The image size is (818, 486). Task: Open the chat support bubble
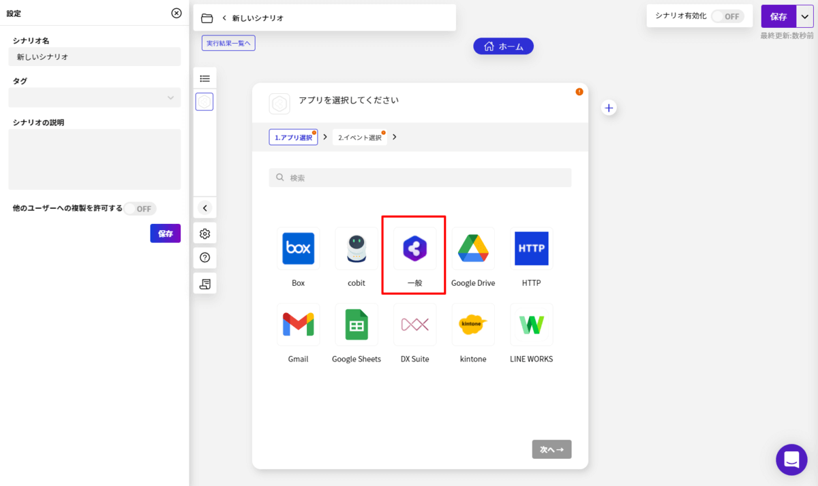click(791, 459)
